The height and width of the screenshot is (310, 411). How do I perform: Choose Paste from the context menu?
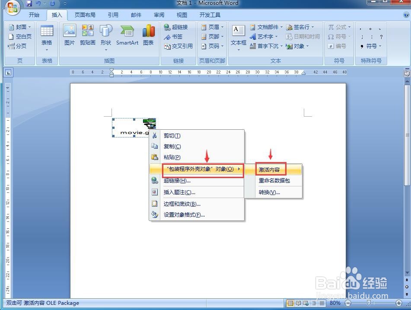[x=197, y=157]
